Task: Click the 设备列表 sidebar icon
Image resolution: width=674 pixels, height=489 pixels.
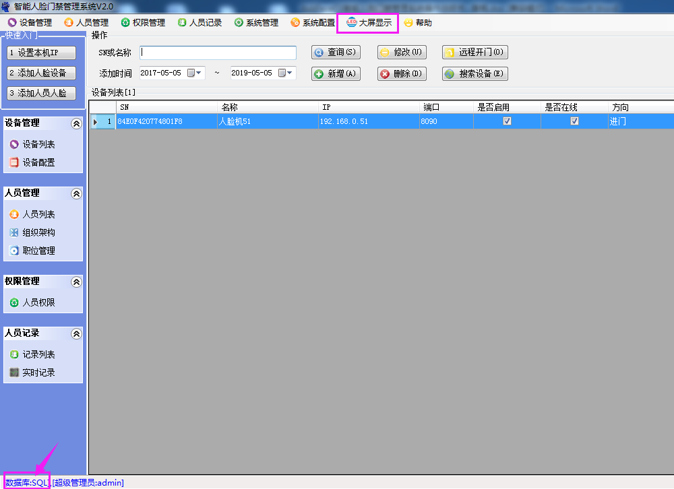Action: [14, 144]
